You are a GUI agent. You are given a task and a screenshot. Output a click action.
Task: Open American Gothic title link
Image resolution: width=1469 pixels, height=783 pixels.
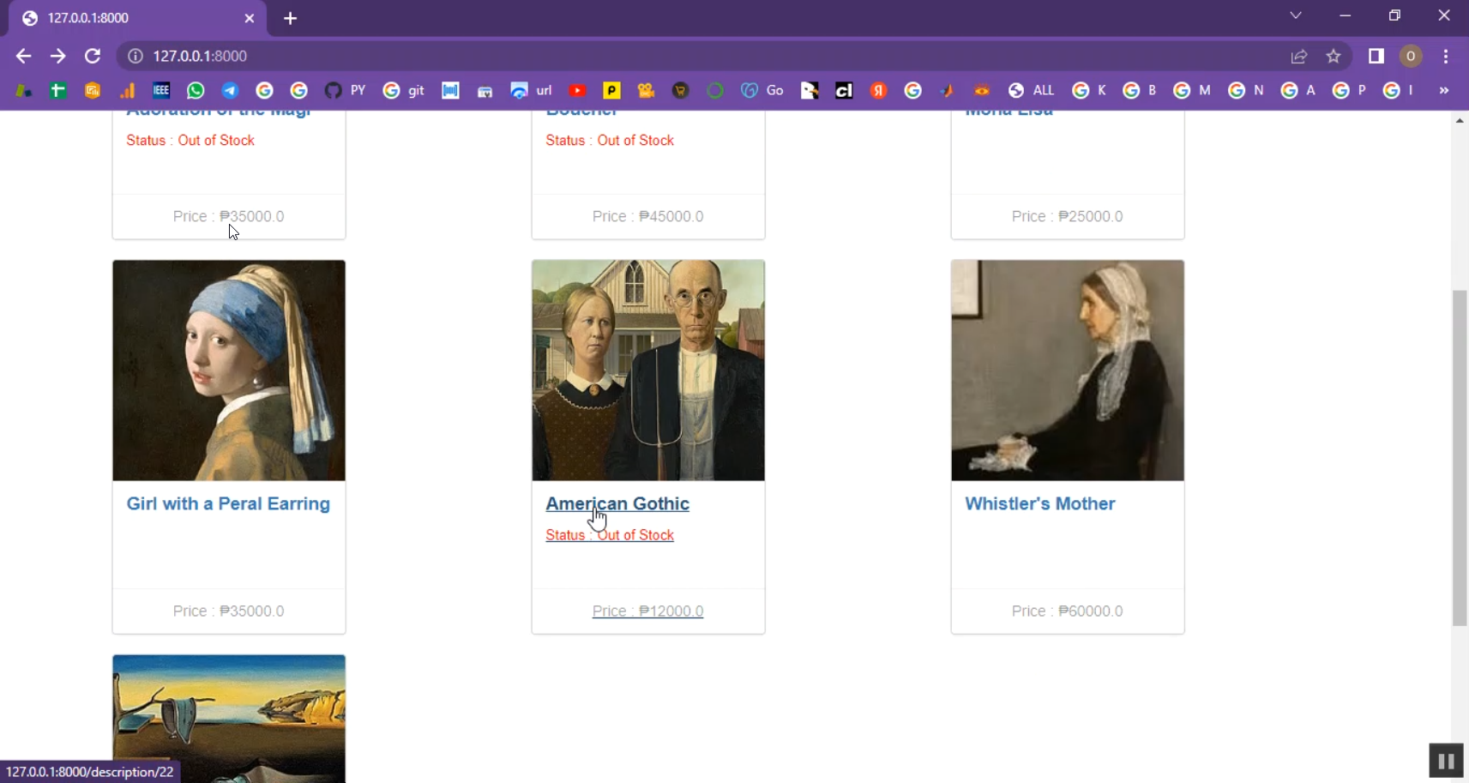pos(617,503)
